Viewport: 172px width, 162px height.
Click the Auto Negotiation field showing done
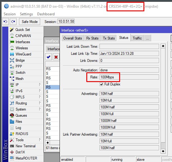tap(129, 70)
